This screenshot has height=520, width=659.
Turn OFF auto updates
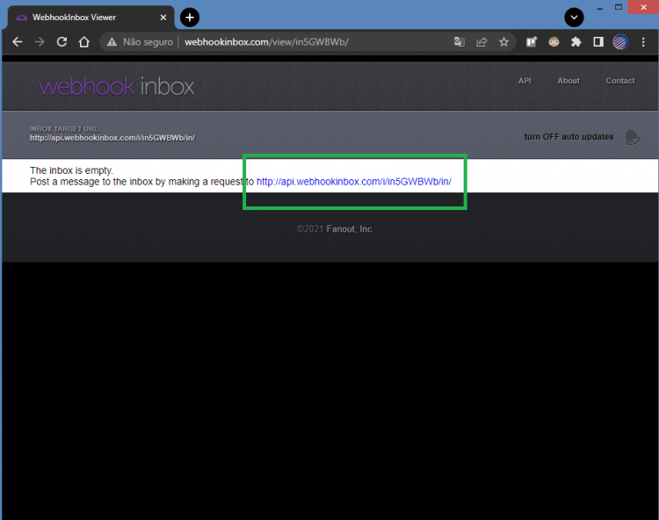[x=568, y=137]
